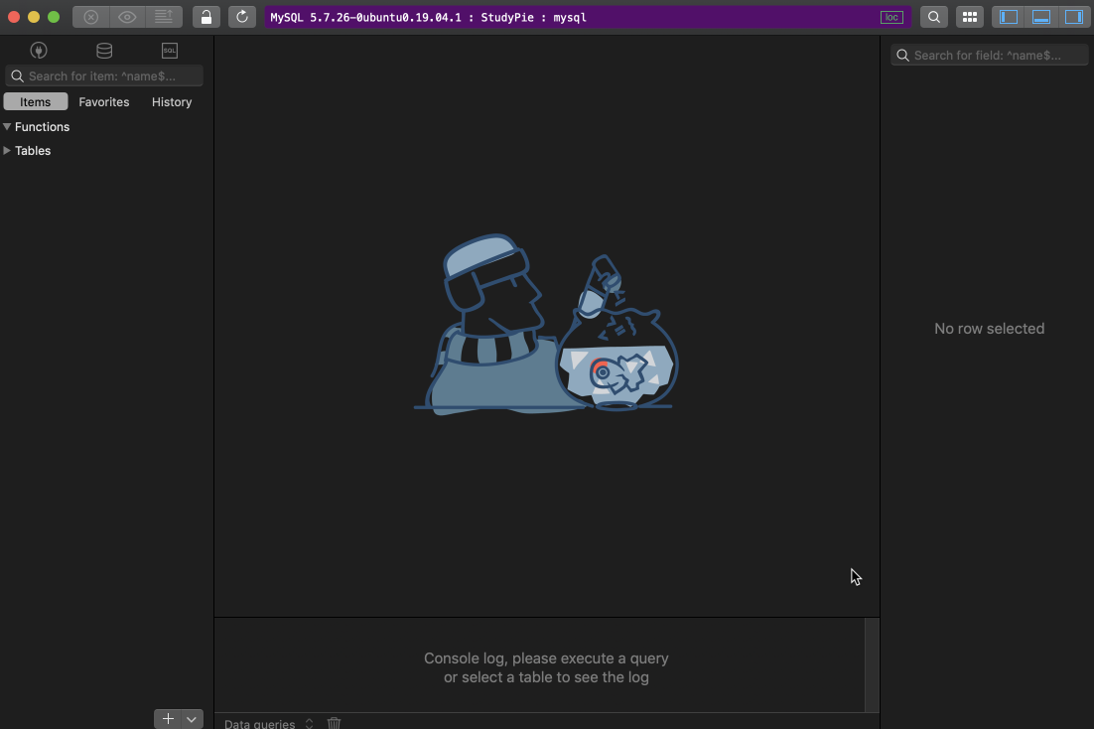Click the lock icon in the toolbar

(205, 16)
